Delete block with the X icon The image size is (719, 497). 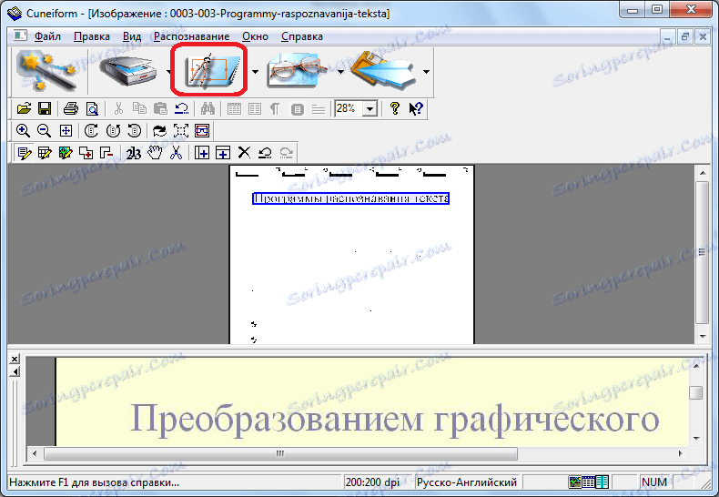[x=245, y=153]
